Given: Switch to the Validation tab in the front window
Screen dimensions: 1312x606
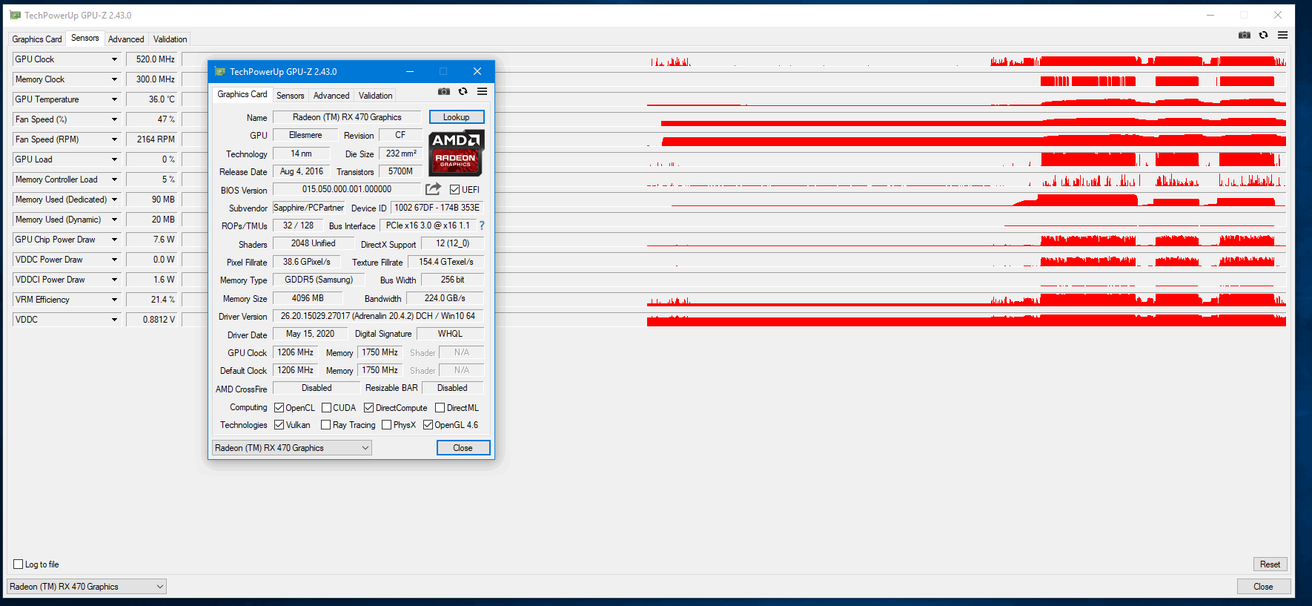Looking at the screenshot, I should (x=376, y=96).
